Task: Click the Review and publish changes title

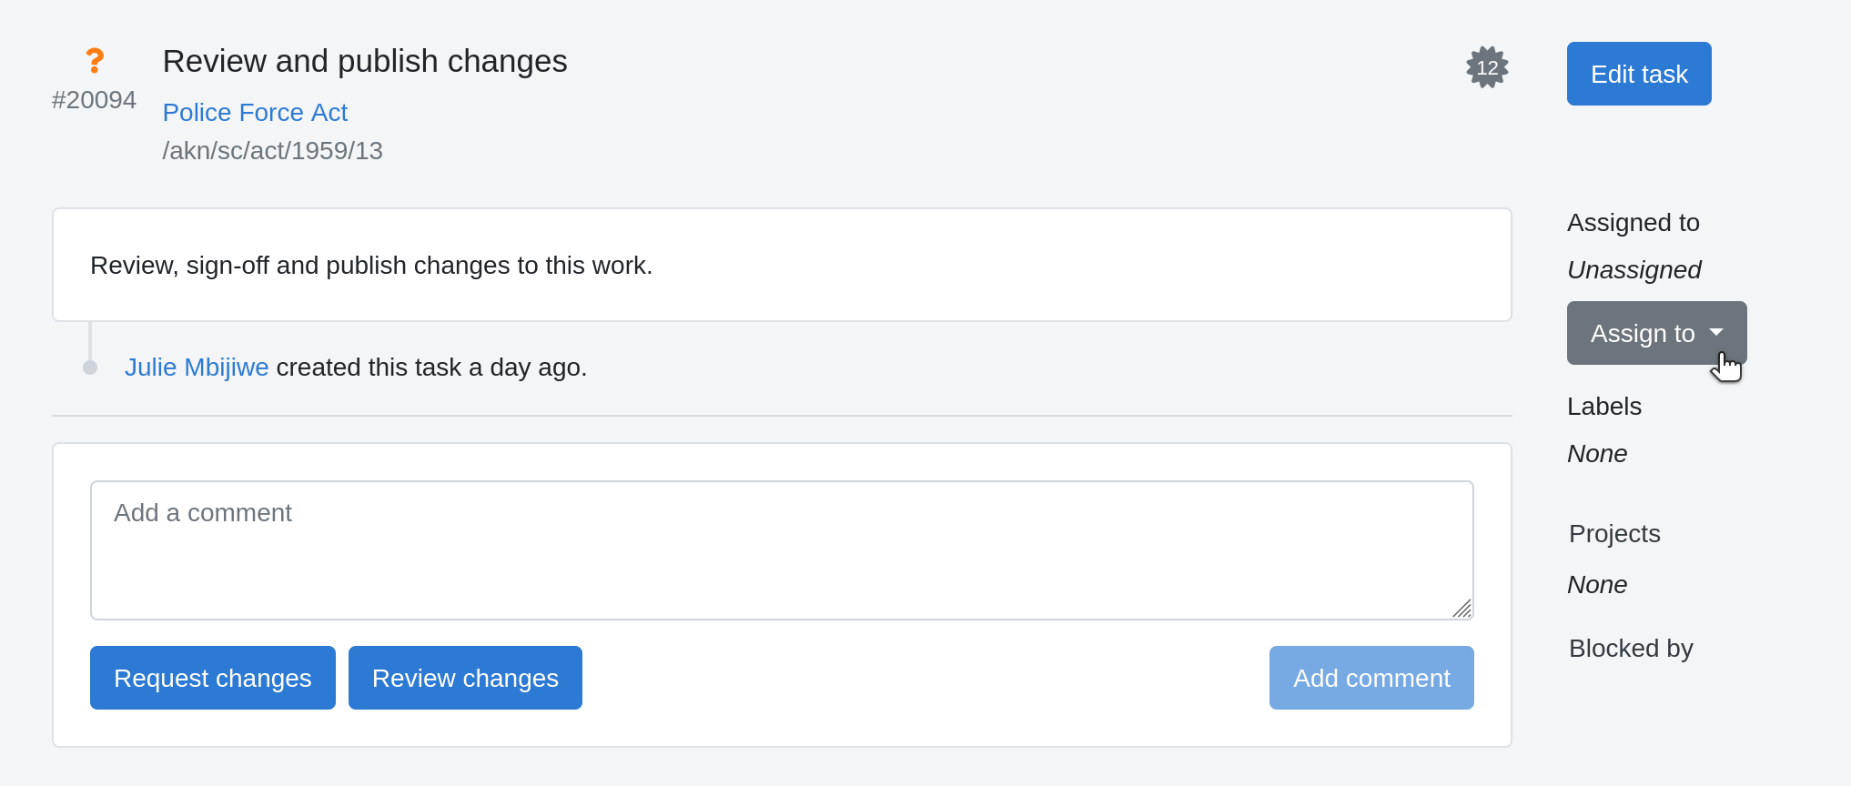Action: tap(365, 61)
